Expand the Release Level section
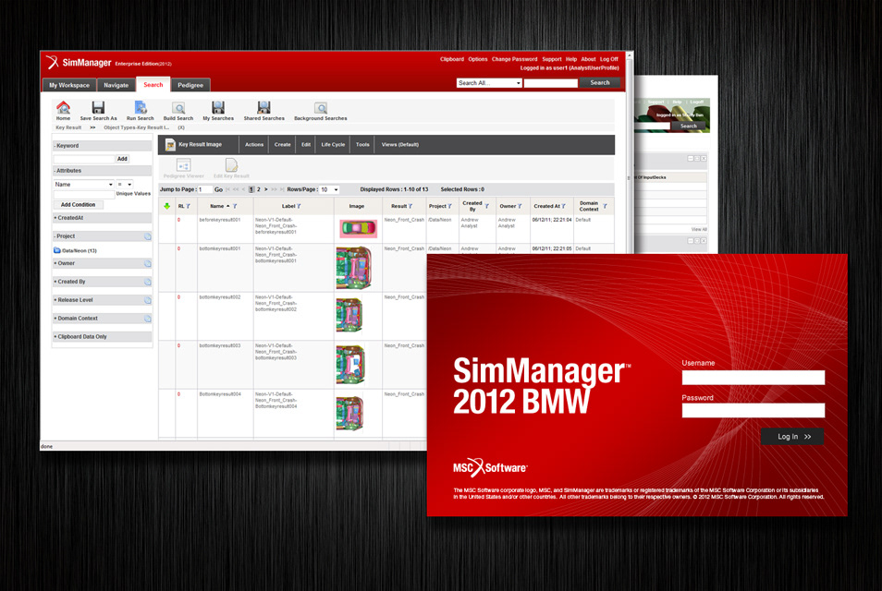 click(x=102, y=300)
